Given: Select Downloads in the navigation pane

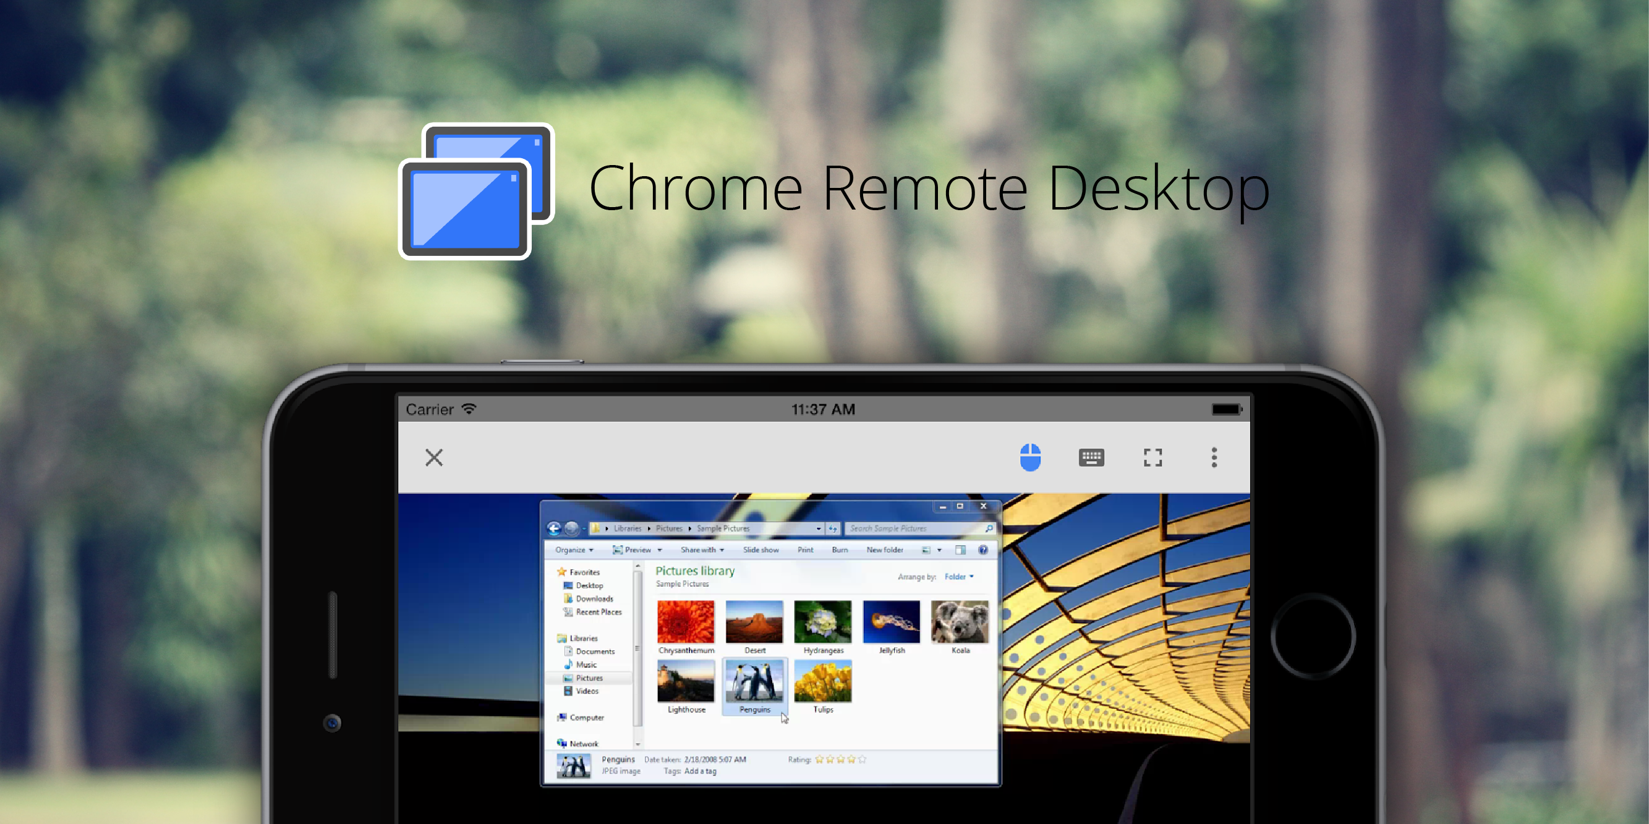Looking at the screenshot, I should pyautogui.click(x=588, y=599).
